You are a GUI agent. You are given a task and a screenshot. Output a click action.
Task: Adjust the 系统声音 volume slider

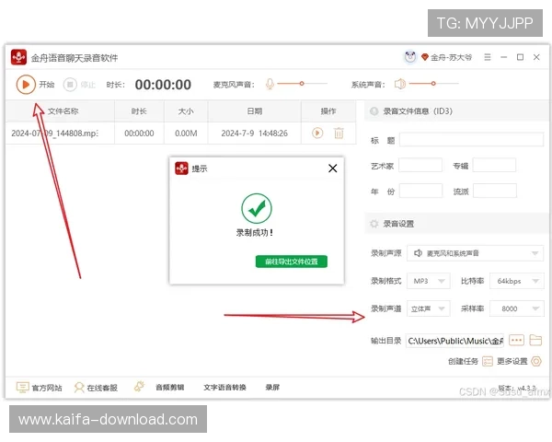(433, 84)
